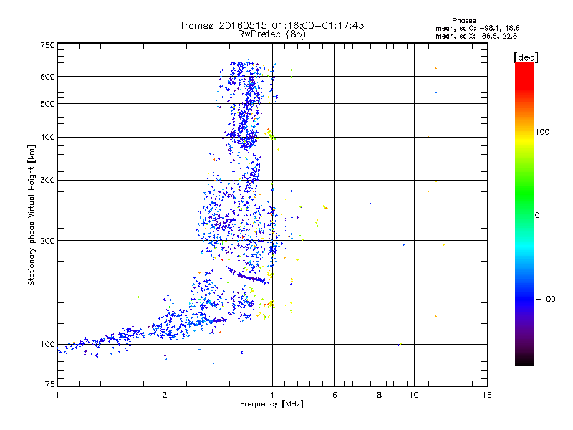This screenshot has width=573, height=430.
Task: Click the '500' height axis tick label
Action: coord(47,104)
